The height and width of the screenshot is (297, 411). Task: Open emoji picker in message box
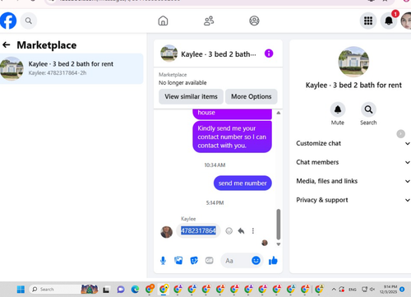click(x=256, y=260)
